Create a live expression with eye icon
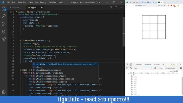Viewport: 183px width, 103px height. click(x=155, y=68)
